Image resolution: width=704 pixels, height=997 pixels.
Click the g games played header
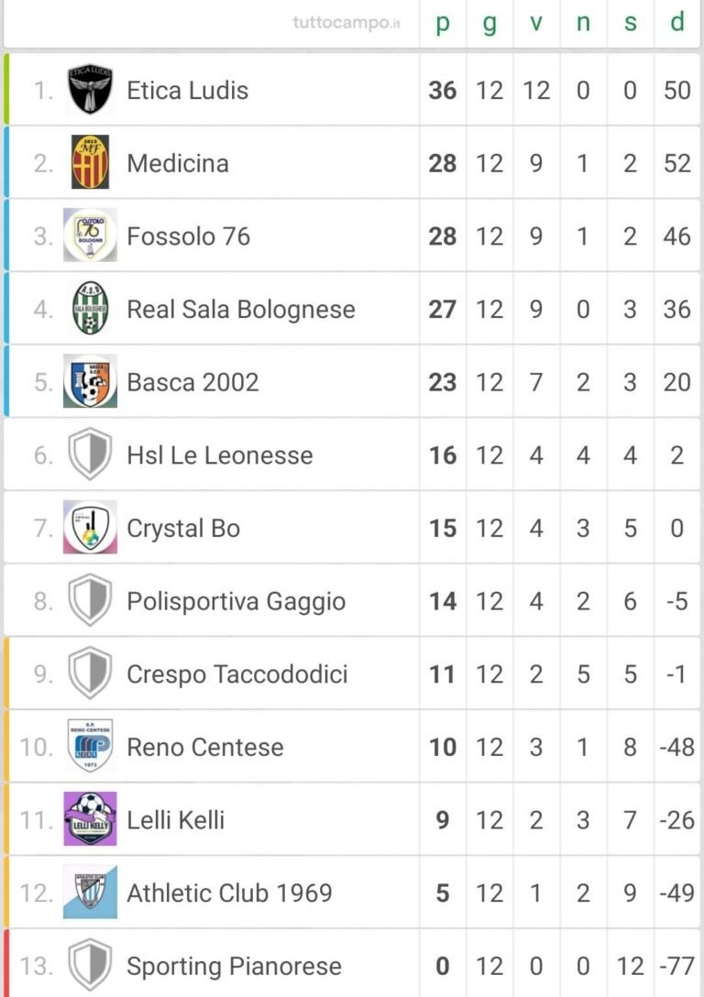coord(489,24)
